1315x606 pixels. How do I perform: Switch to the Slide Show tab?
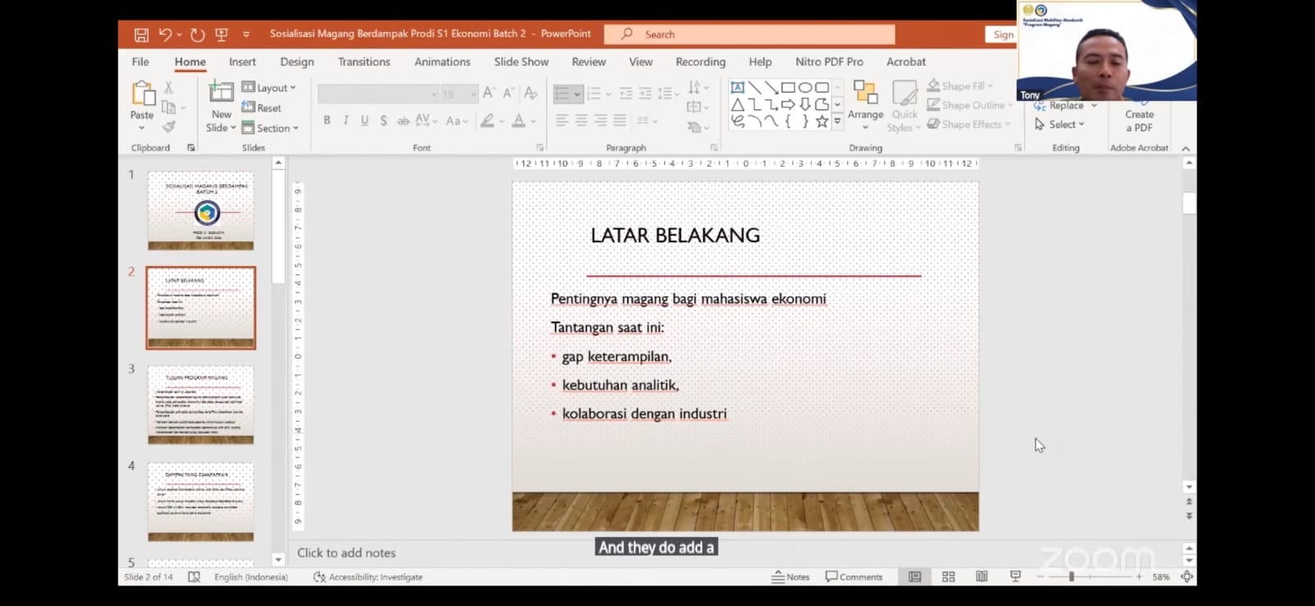click(x=521, y=62)
